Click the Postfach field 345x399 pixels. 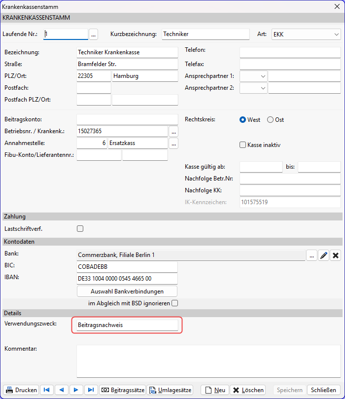click(94, 88)
